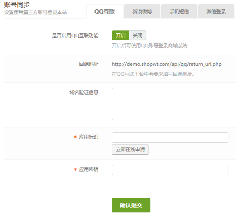Click into the 应用密钥 input field

170,170
